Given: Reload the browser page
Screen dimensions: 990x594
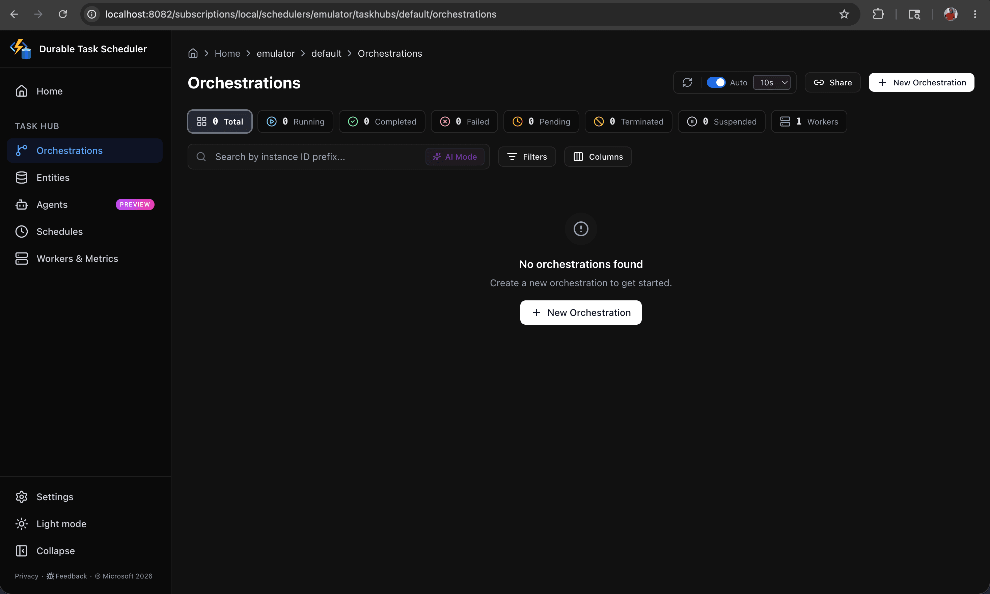Looking at the screenshot, I should coord(63,15).
